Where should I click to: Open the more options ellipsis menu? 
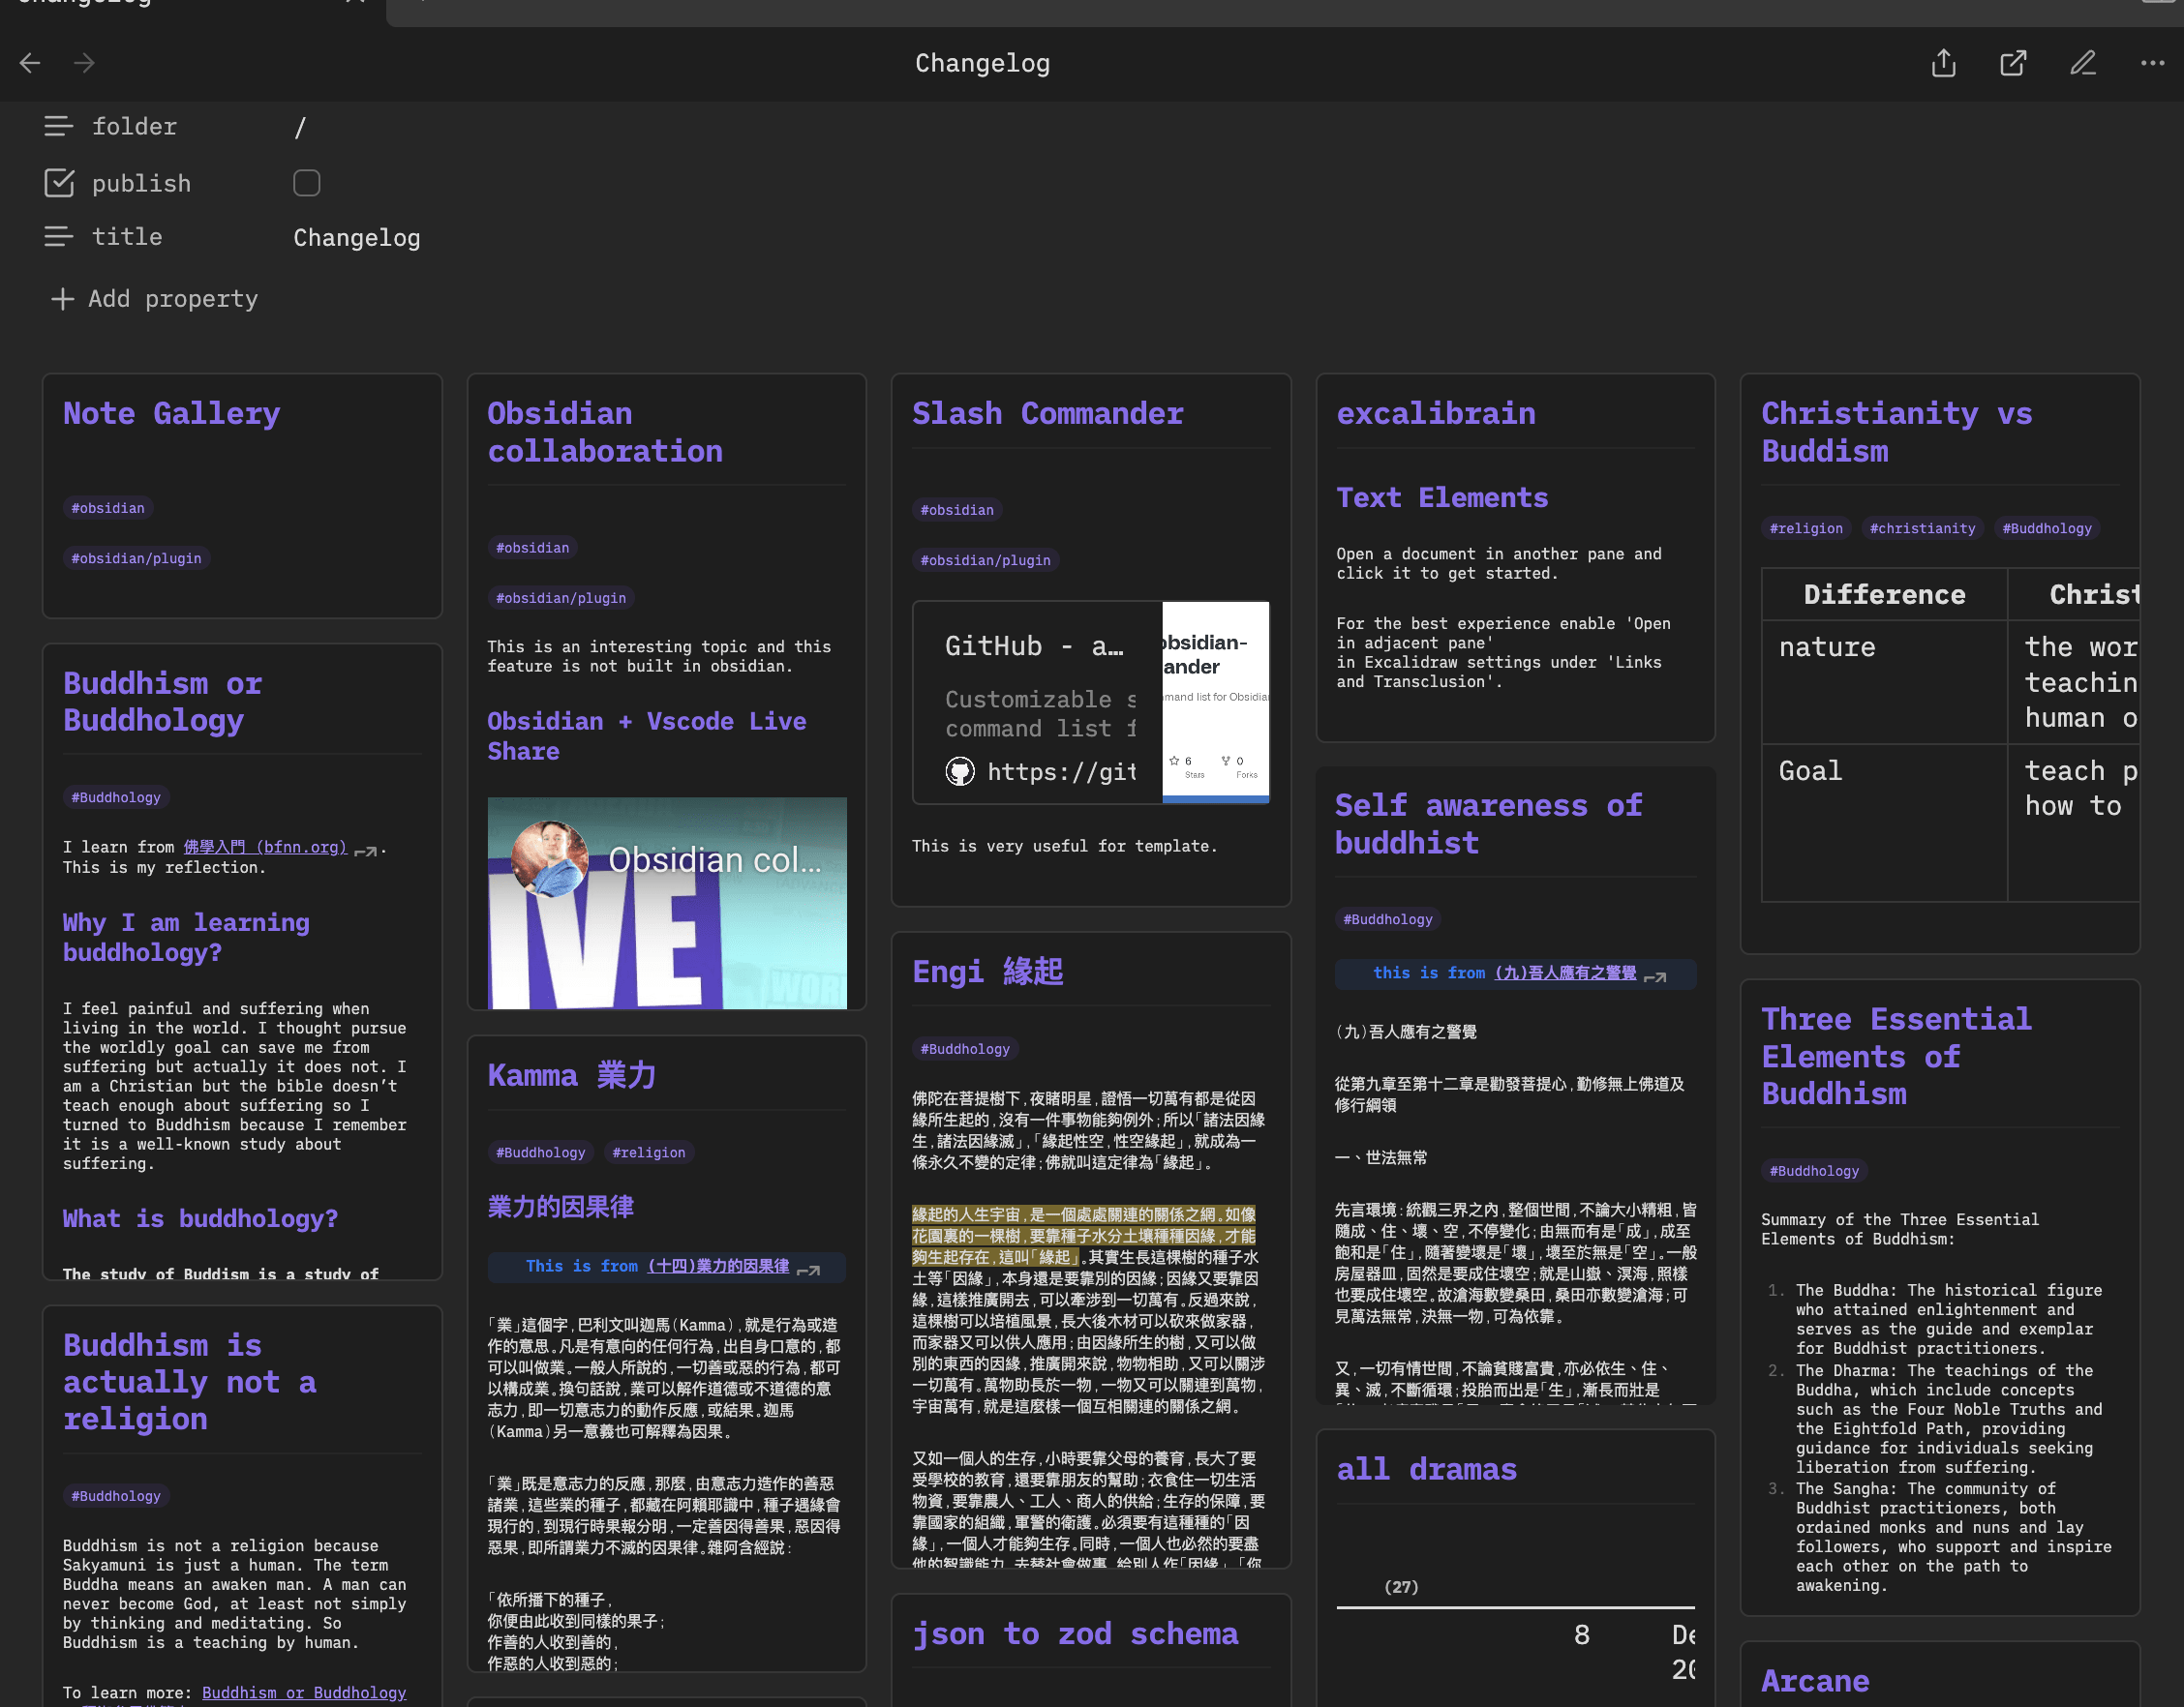(2152, 63)
